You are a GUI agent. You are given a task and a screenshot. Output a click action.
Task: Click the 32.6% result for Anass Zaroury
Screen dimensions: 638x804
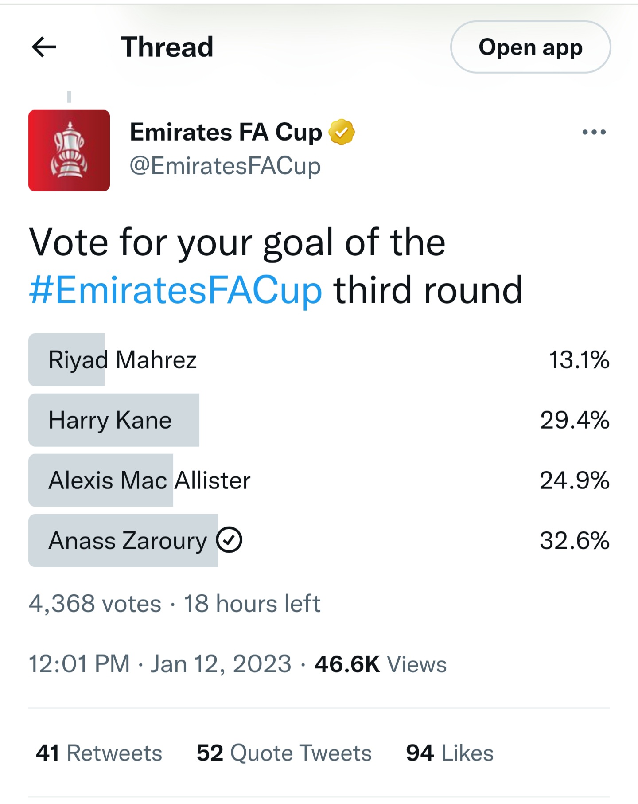tap(574, 541)
